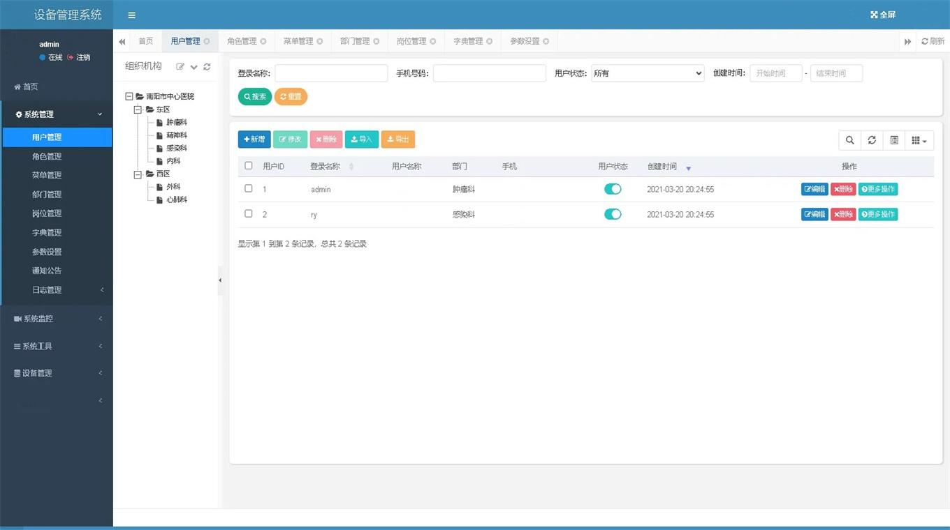Expand the 系统监控 sidebar menu

tap(57, 319)
